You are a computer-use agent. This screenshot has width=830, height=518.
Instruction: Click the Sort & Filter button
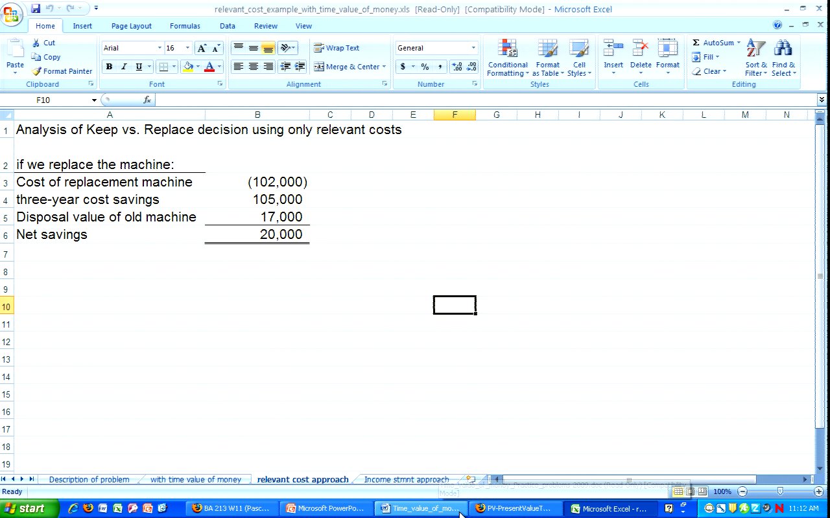[x=755, y=58]
